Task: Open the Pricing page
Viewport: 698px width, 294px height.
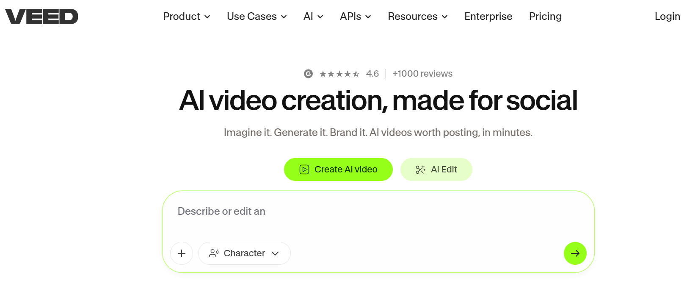Action: coord(545,17)
